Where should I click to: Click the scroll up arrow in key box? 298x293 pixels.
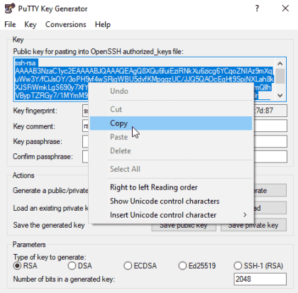tap(280, 63)
